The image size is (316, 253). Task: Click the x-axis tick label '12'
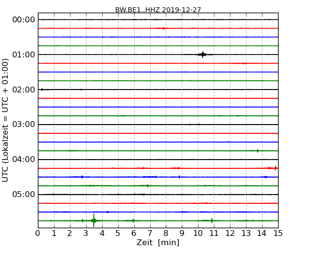click(230, 234)
